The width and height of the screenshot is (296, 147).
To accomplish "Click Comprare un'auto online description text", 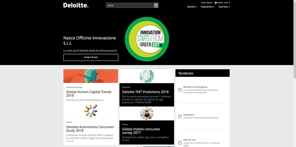I will [90, 138].
